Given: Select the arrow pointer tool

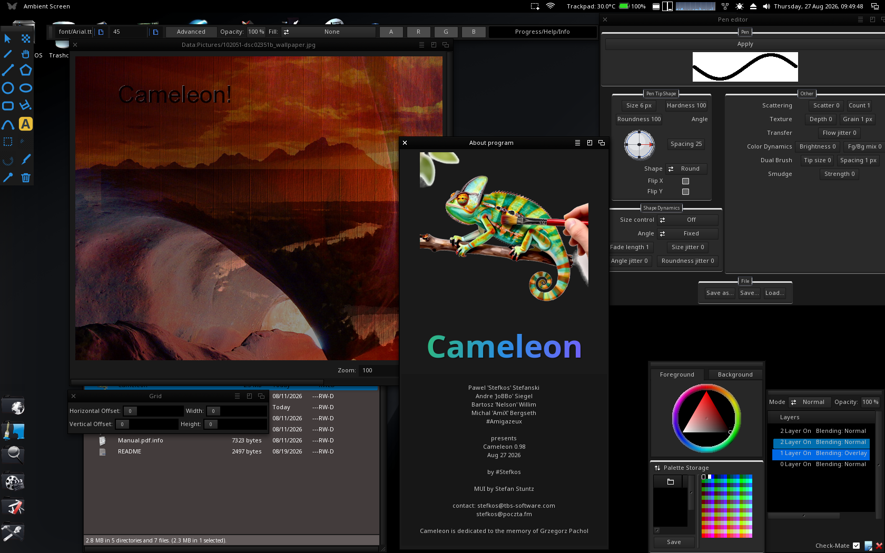Looking at the screenshot, I should (7, 38).
